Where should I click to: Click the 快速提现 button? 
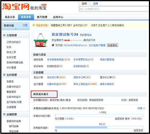(112, 45)
